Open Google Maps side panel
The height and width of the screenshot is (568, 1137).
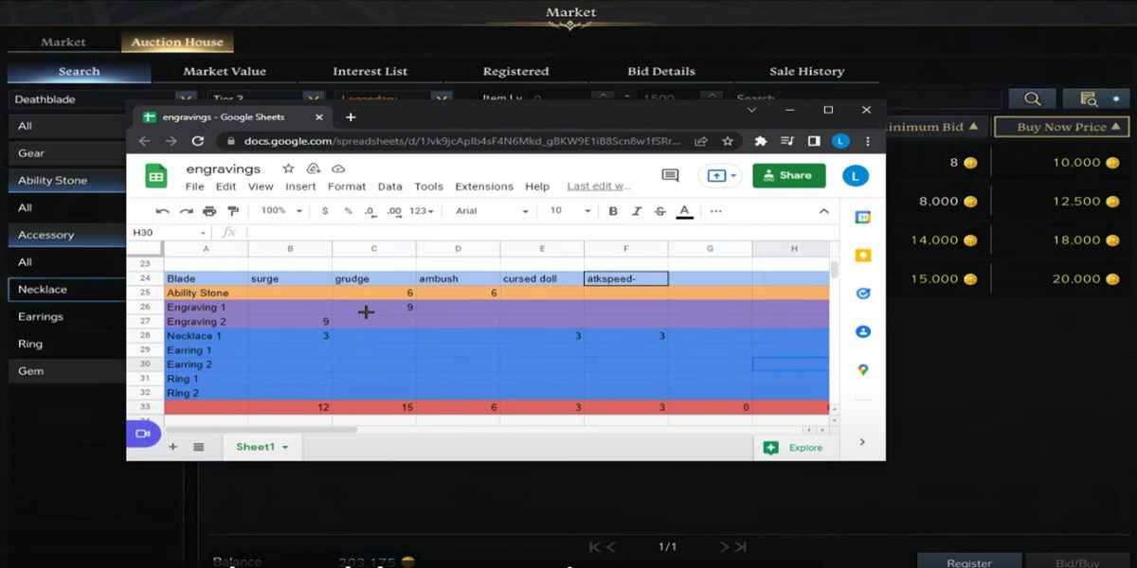863,370
